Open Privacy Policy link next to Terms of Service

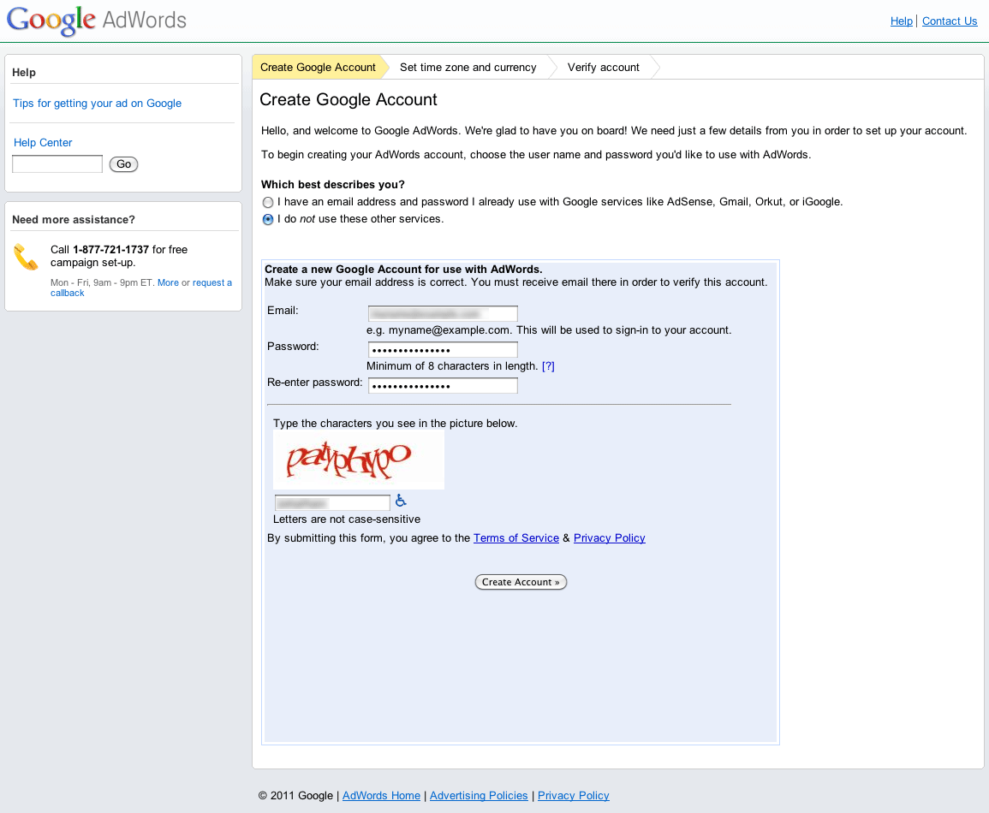pyautogui.click(x=610, y=538)
